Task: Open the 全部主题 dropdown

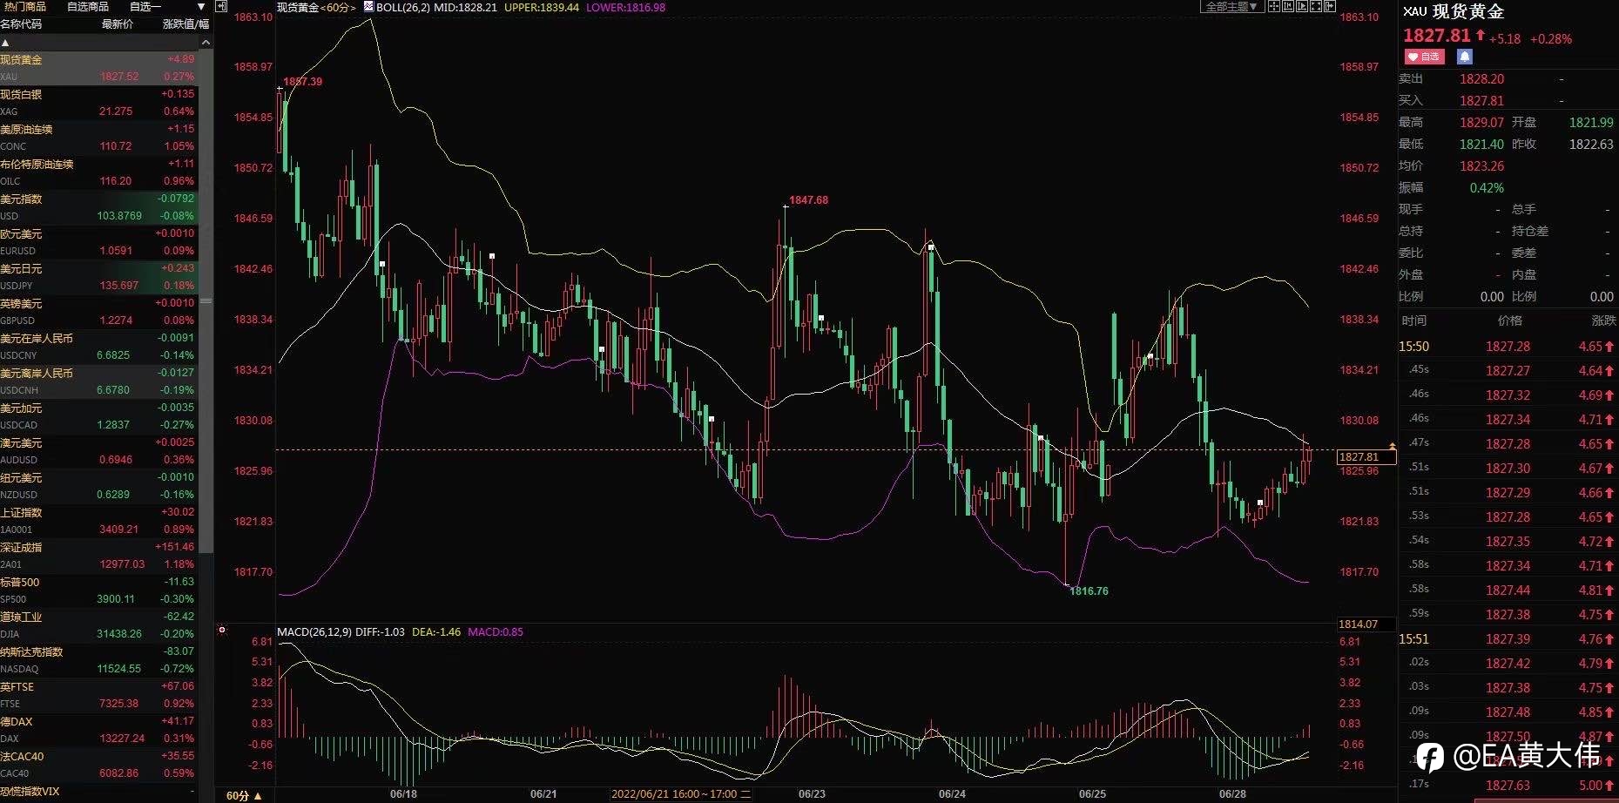Action: 1231,6
